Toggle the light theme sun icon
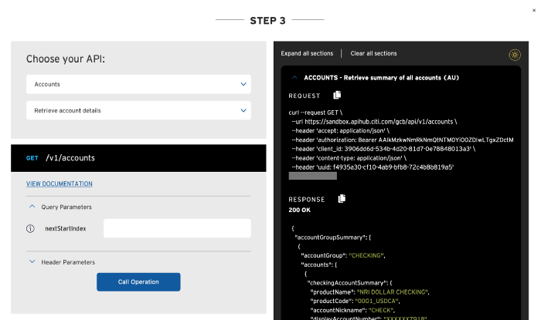The image size is (541, 320). (515, 55)
